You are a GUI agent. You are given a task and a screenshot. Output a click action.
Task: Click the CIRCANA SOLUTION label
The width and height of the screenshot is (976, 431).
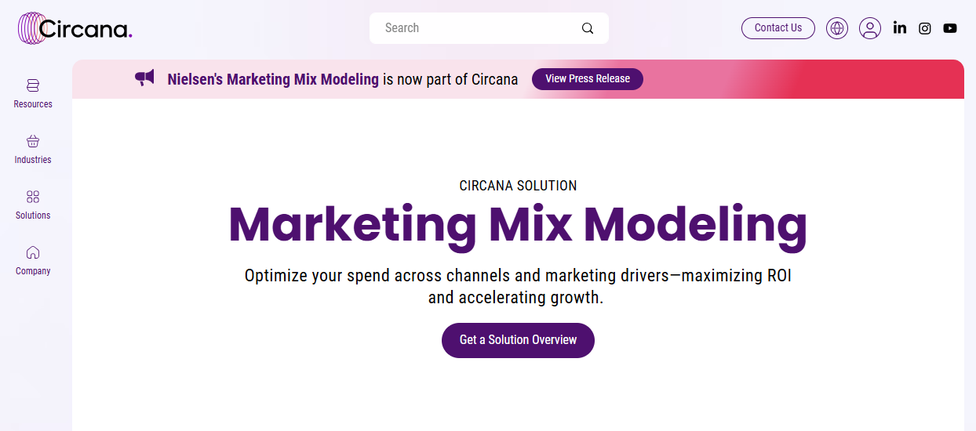point(518,186)
